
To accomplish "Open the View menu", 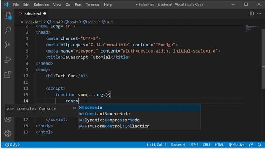I will pyautogui.click(x=57, y=5).
